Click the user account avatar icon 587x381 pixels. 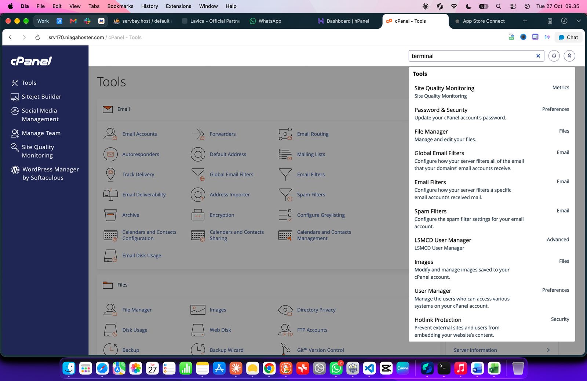tap(569, 56)
